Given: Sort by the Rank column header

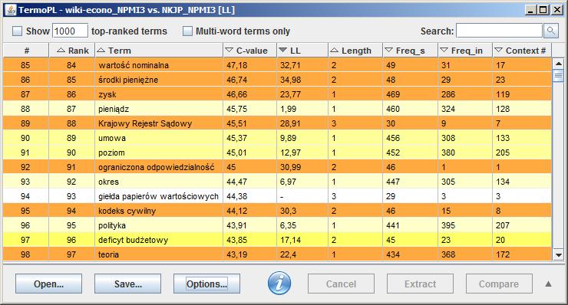Looking at the screenshot, I should [x=71, y=51].
